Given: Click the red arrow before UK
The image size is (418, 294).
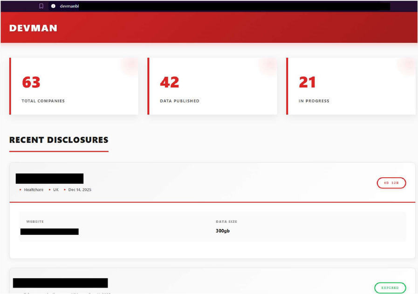Looking at the screenshot, I should pyautogui.click(x=50, y=190).
